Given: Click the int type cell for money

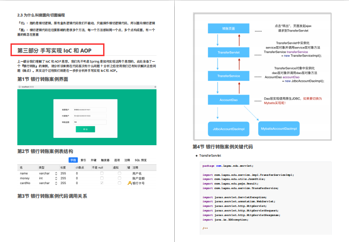Looking at the screenshot, I should pos(41,178).
